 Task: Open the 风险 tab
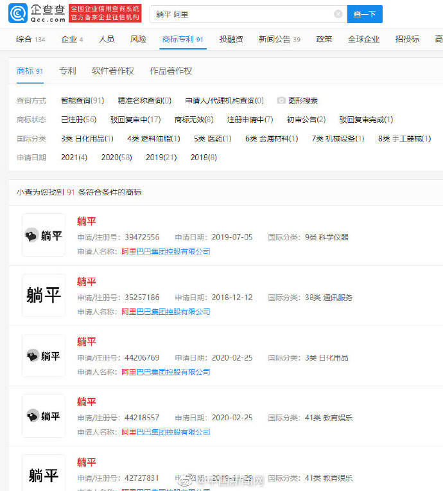[138, 39]
